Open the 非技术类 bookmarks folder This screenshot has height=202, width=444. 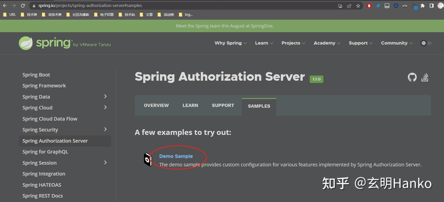tap(51, 14)
